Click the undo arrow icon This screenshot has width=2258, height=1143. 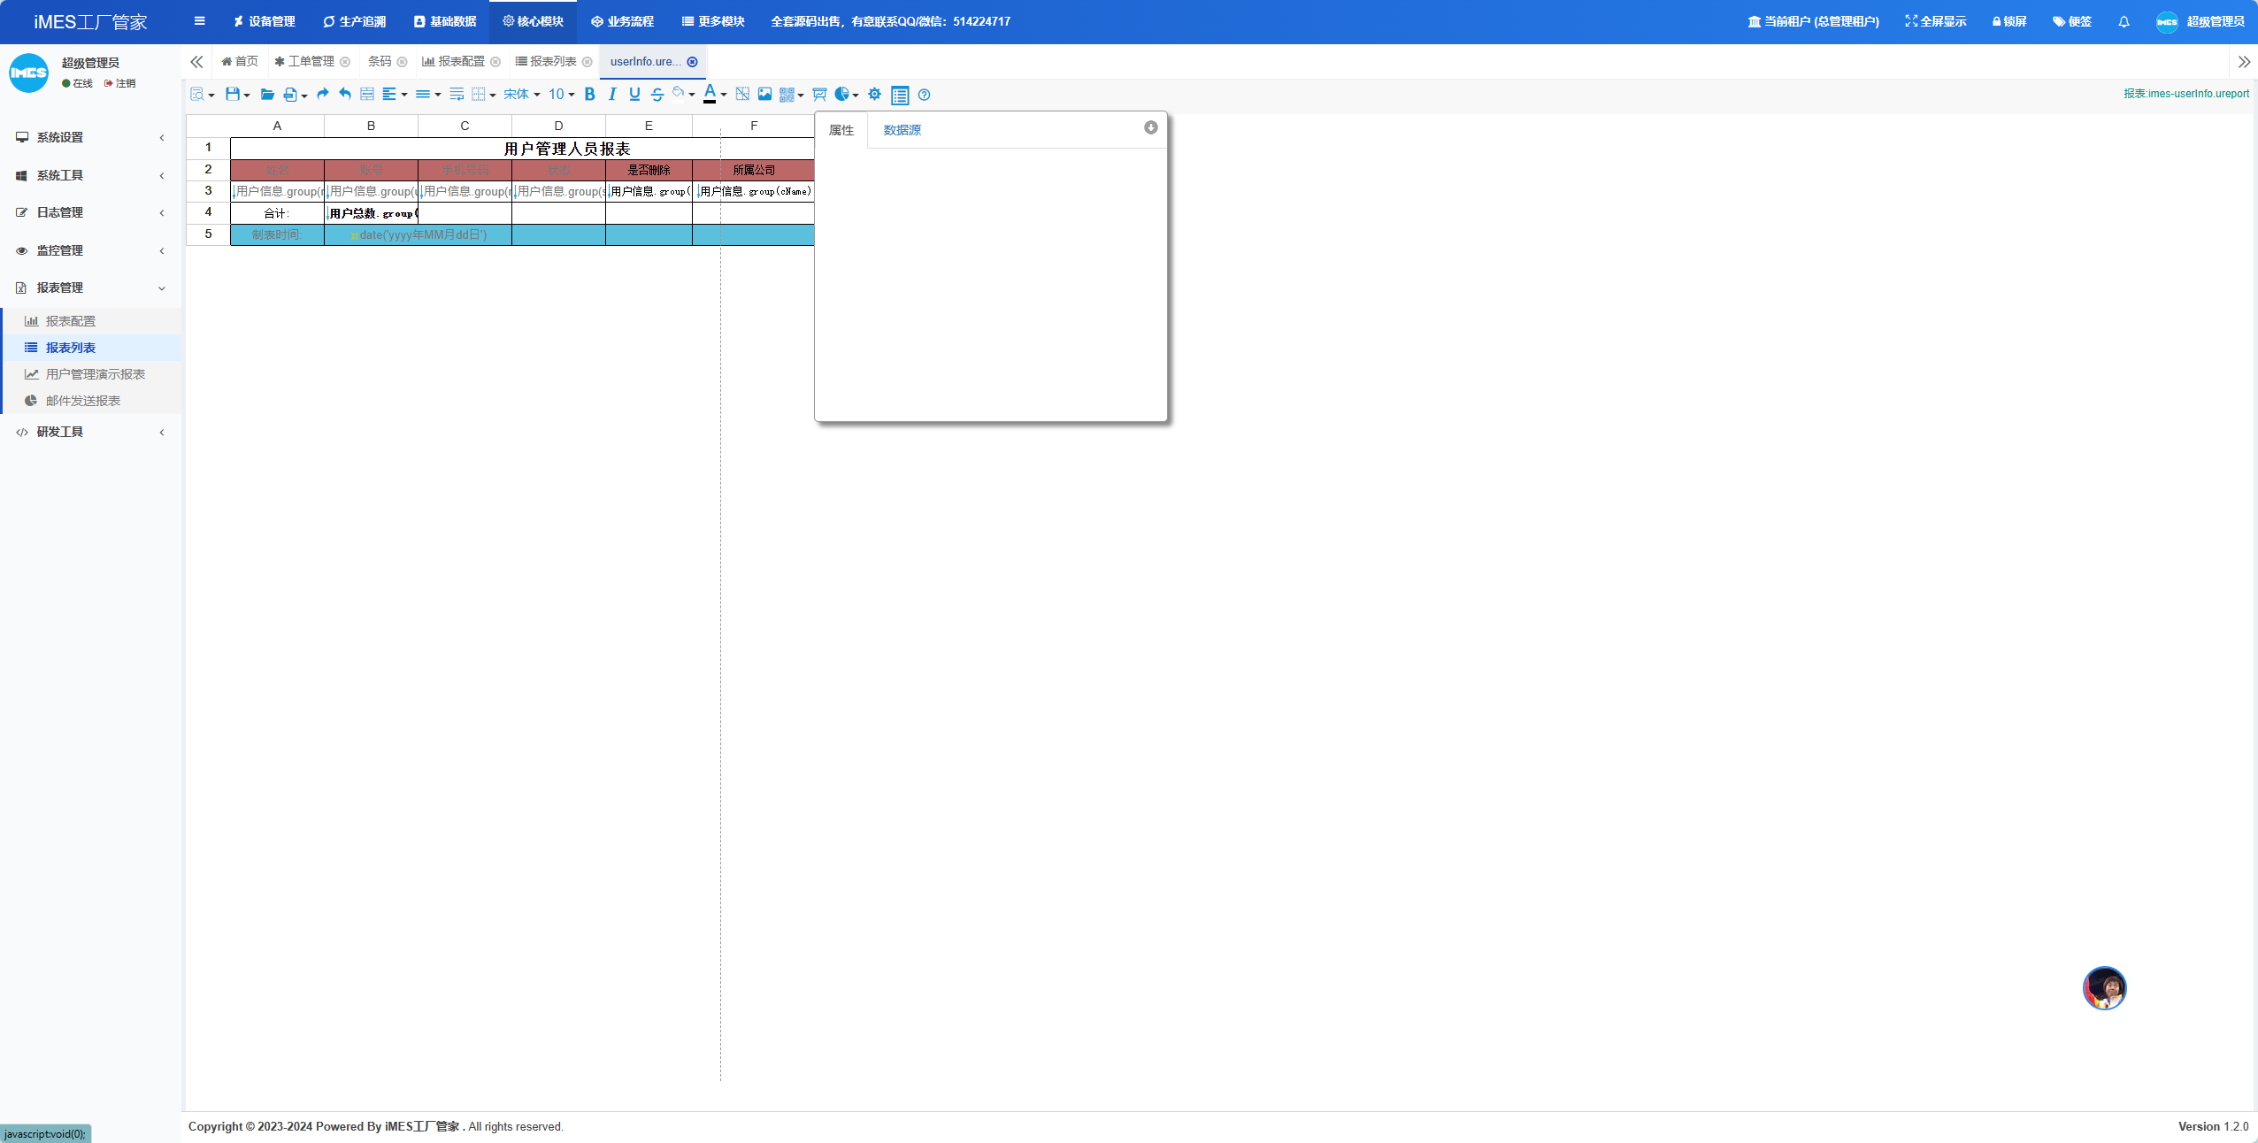click(345, 94)
